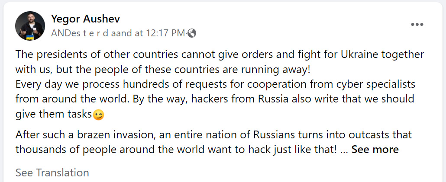Viewport: 446px width, 182px height.
Task: Expand the post with See more
Action: (375, 150)
